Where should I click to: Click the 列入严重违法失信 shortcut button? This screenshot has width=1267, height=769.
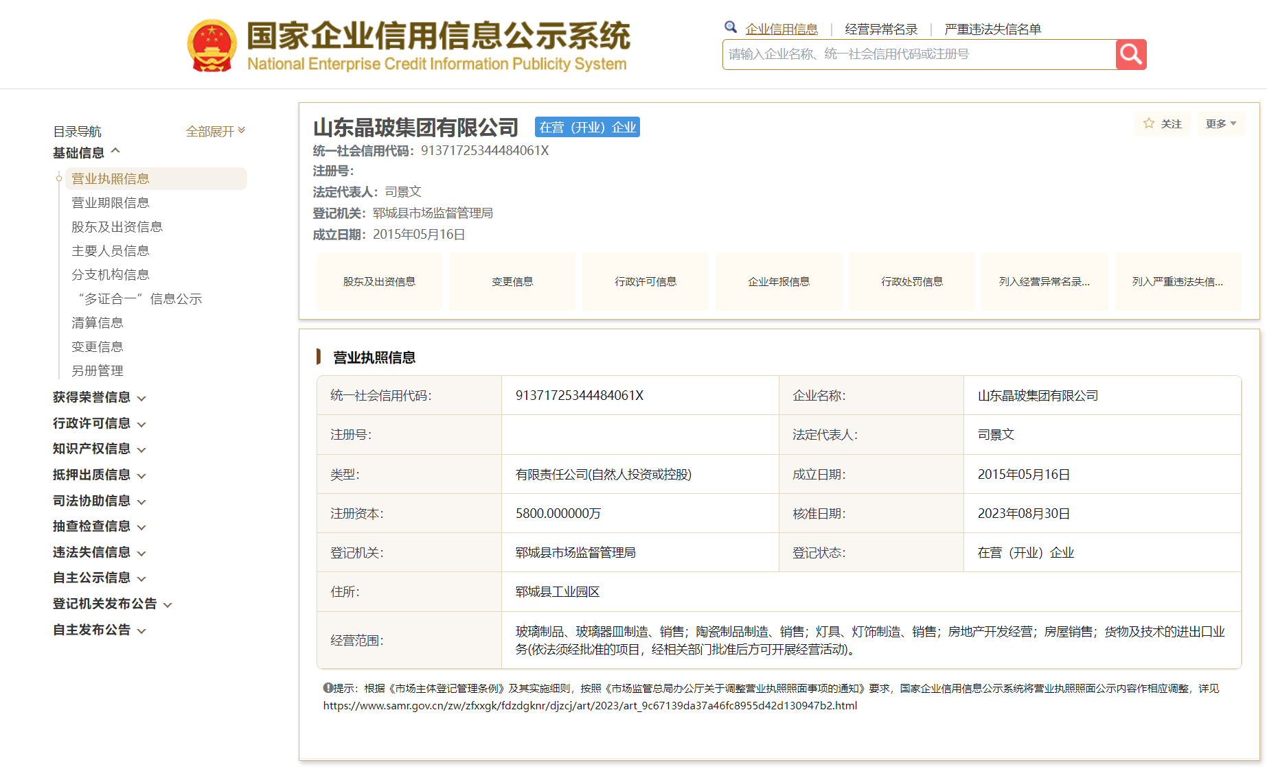[1178, 281]
